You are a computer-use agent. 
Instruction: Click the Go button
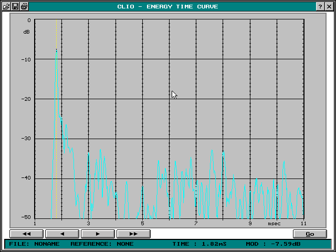coord(310,234)
